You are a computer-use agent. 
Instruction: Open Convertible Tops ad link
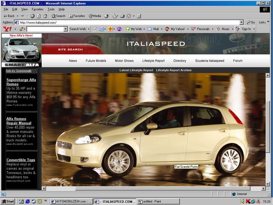tap(21, 160)
